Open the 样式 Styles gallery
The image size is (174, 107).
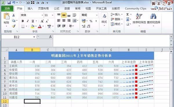104,20
